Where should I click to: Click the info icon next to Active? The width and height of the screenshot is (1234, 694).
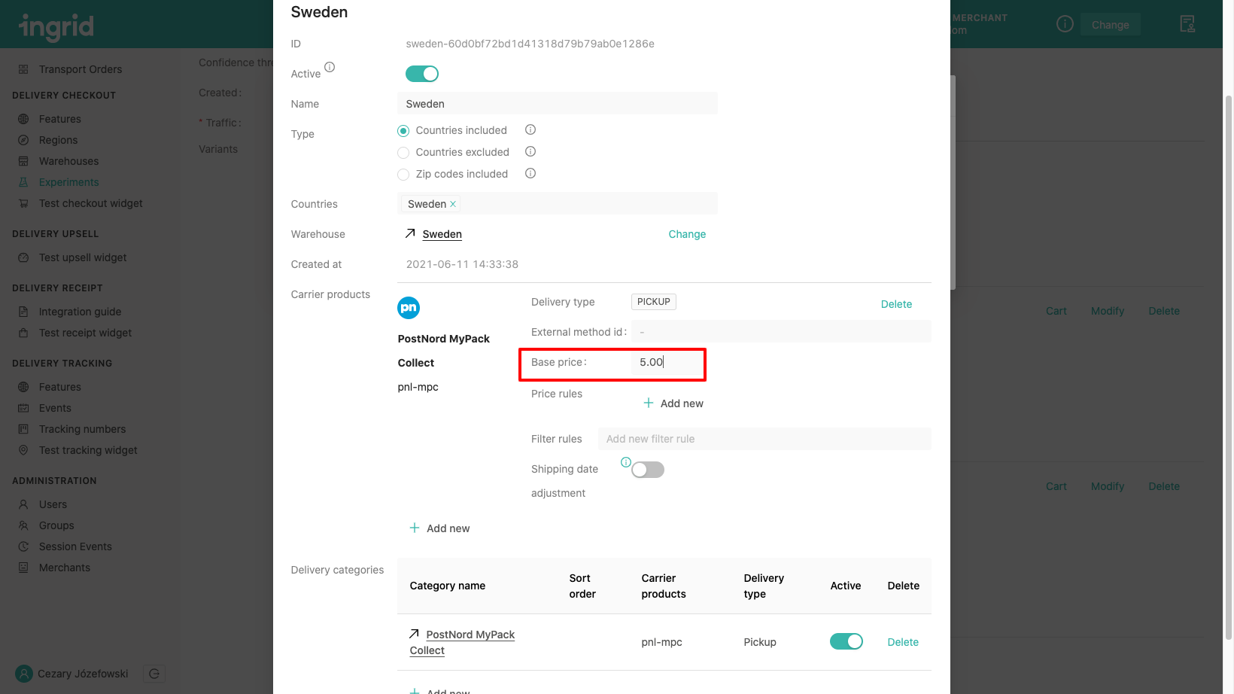click(330, 67)
